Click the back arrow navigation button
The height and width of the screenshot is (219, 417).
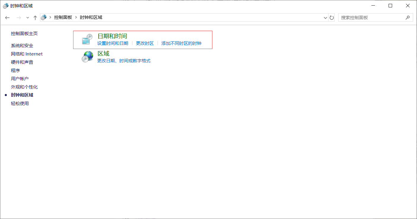pos(8,18)
